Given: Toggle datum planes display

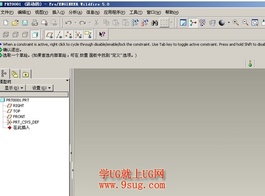Looking at the screenshot, I should tap(50, 35).
